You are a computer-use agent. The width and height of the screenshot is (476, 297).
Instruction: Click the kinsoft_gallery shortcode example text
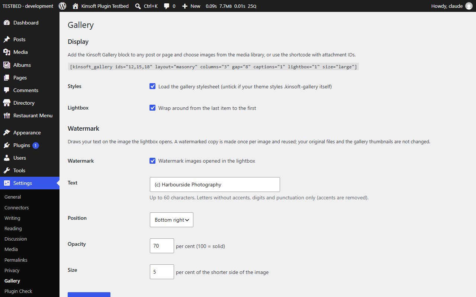click(x=213, y=67)
